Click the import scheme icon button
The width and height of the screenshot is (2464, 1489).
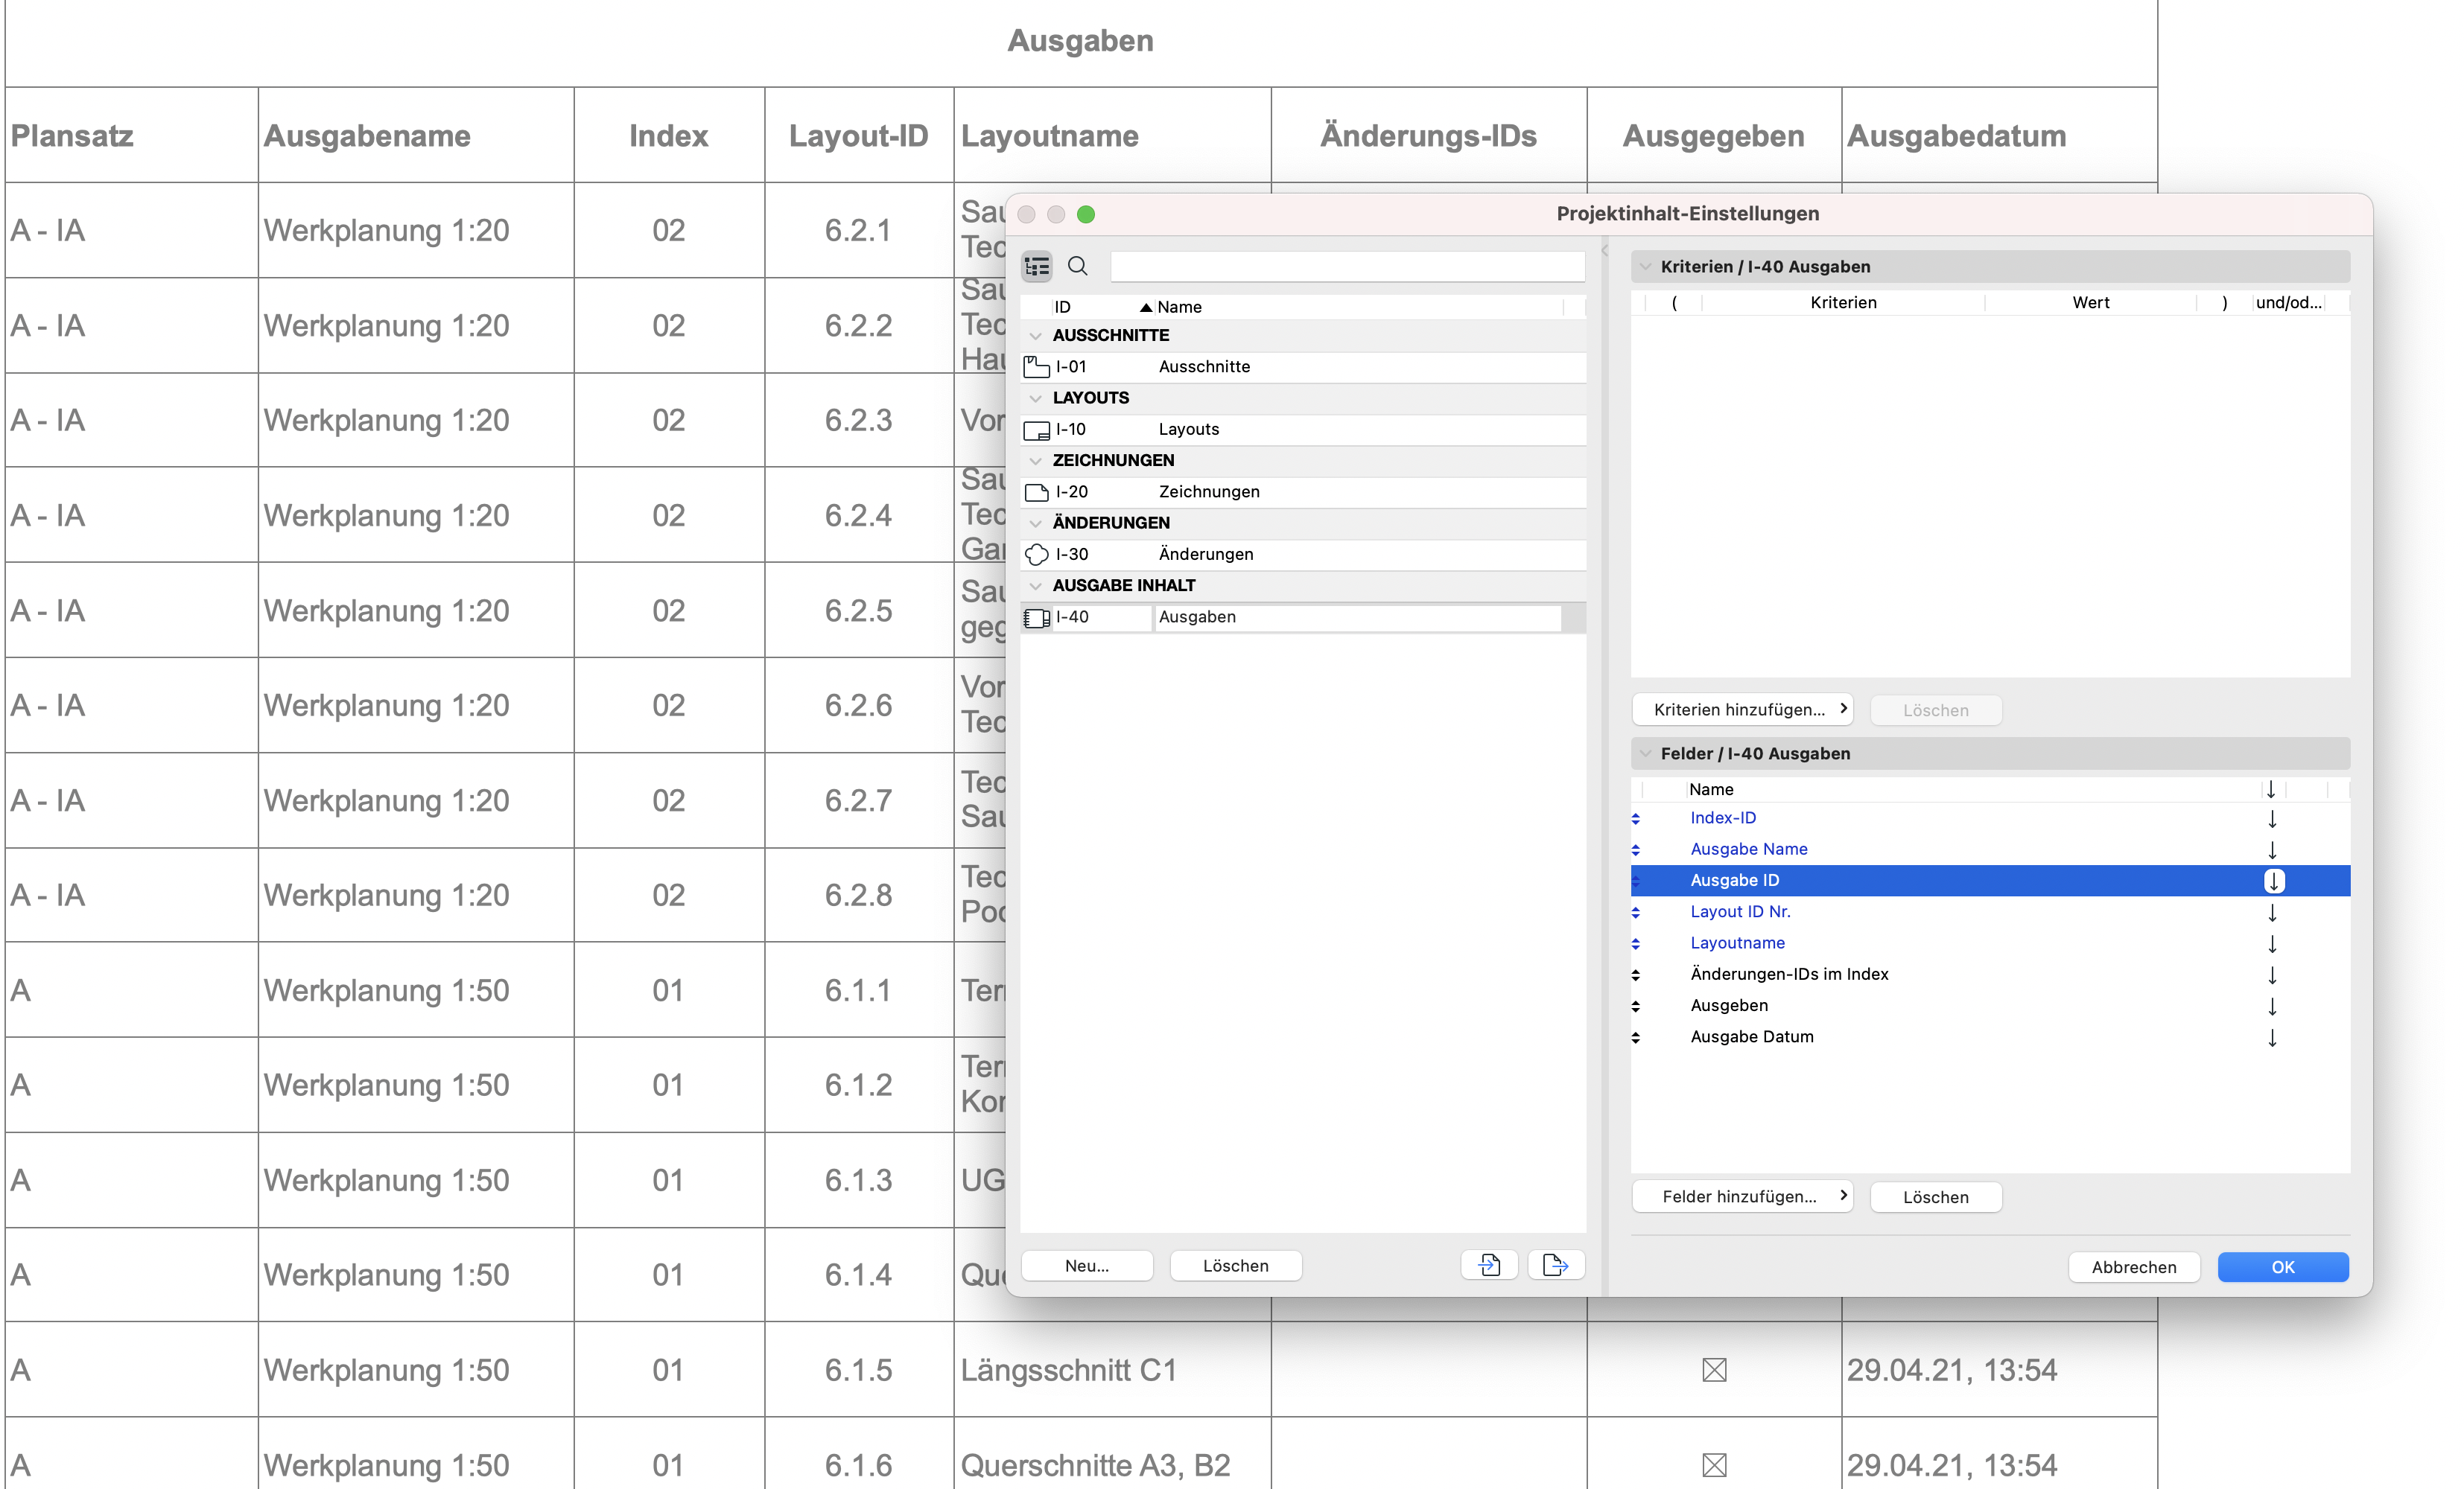pos(1489,1265)
